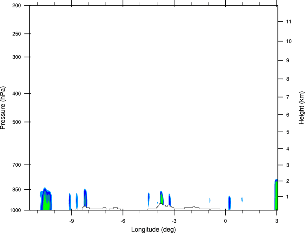This screenshot has height=233, width=305.
Task: Pick the 8 km height label
Action: [288, 79]
